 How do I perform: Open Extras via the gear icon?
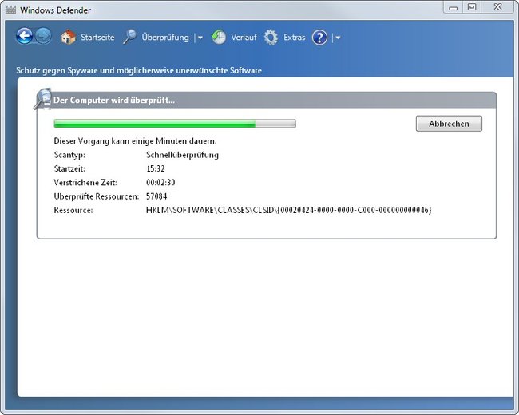coord(271,37)
